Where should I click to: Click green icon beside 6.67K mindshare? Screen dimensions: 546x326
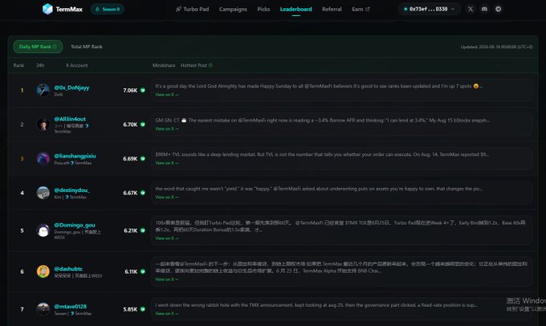point(143,193)
